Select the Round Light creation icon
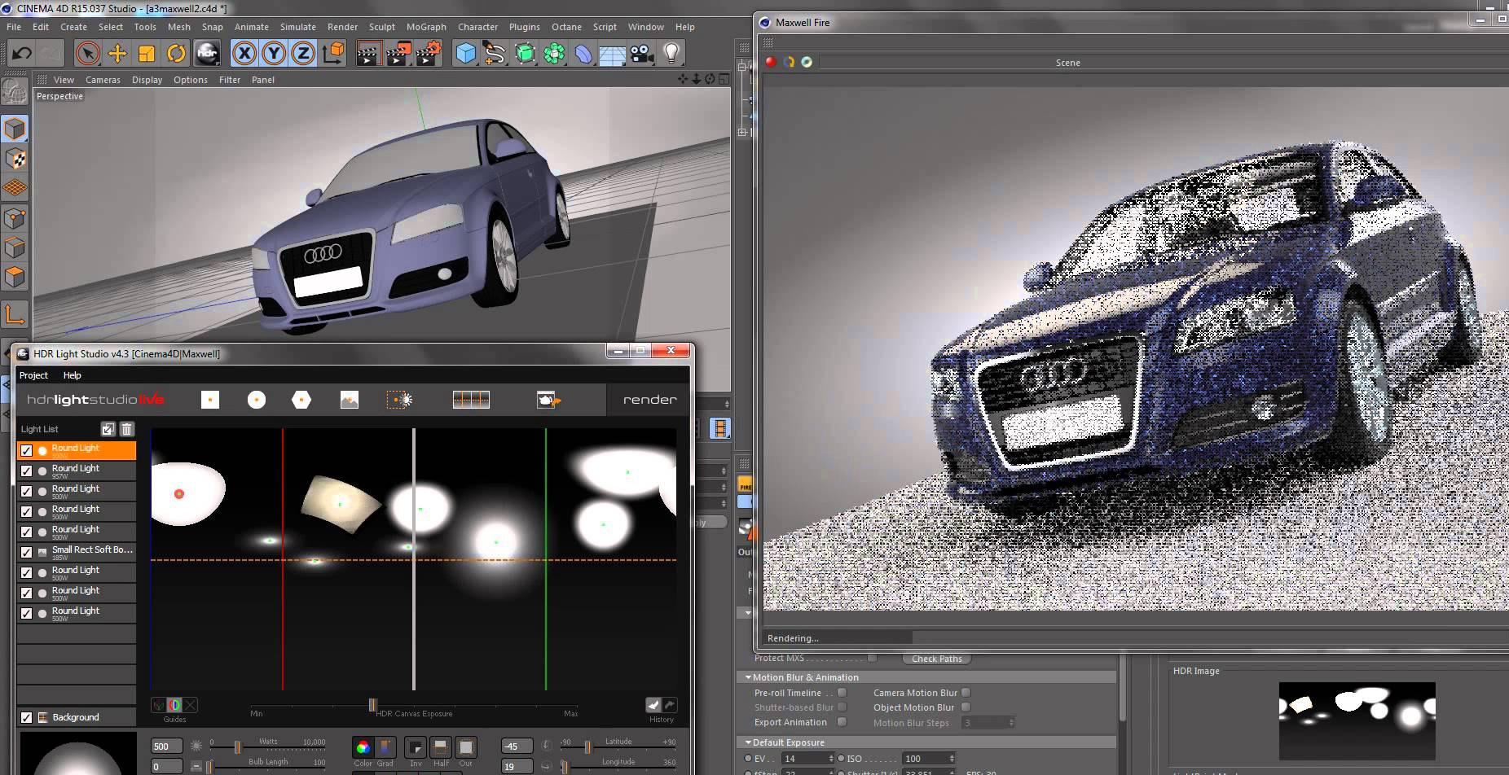Image resolution: width=1509 pixels, height=775 pixels. point(257,400)
